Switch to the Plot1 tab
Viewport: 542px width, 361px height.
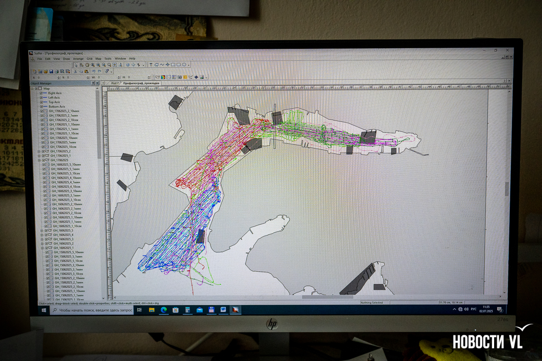pyautogui.click(x=115, y=83)
